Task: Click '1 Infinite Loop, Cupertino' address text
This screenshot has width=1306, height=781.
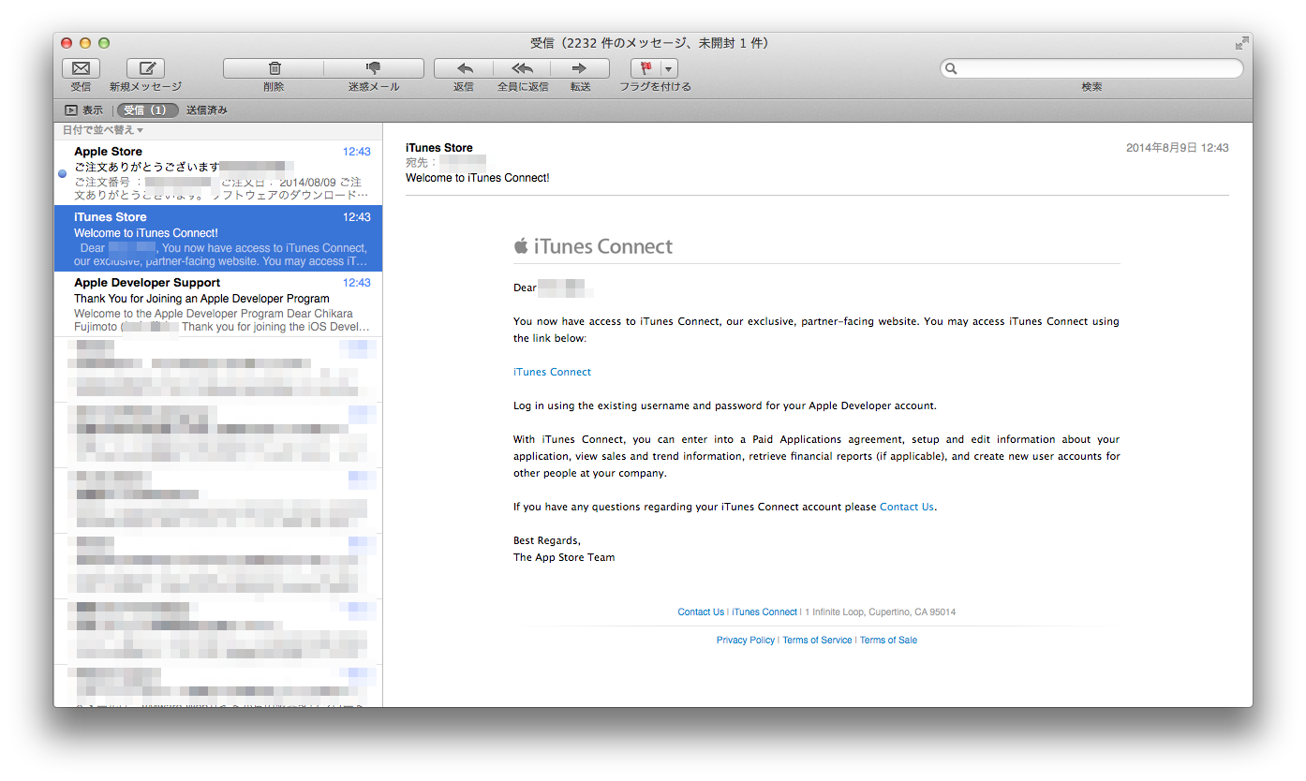Action: click(x=880, y=612)
